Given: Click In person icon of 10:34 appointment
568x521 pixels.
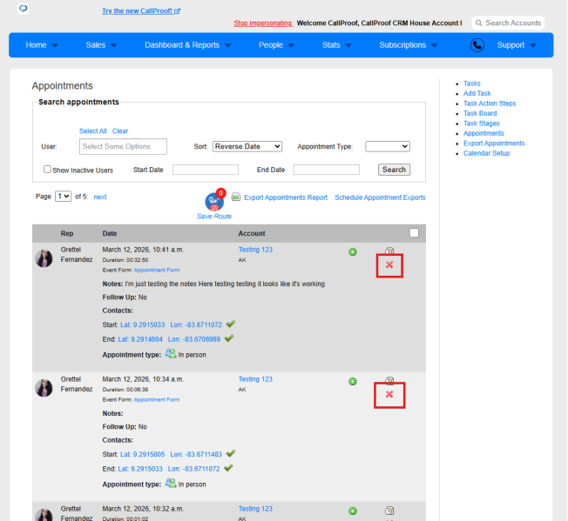Looking at the screenshot, I should (171, 483).
